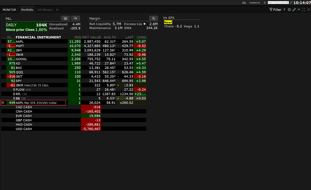Open the P&L chart icon
Screen dimensions: 311x190
65,18
